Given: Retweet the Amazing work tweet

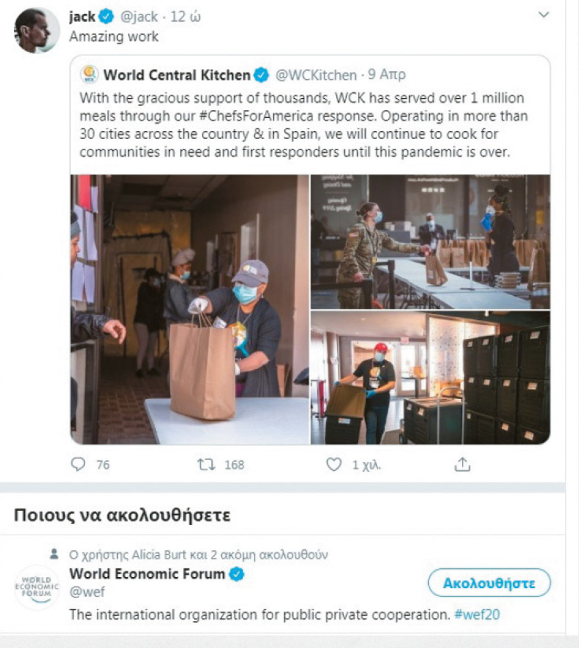Looking at the screenshot, I should [205, 465].
